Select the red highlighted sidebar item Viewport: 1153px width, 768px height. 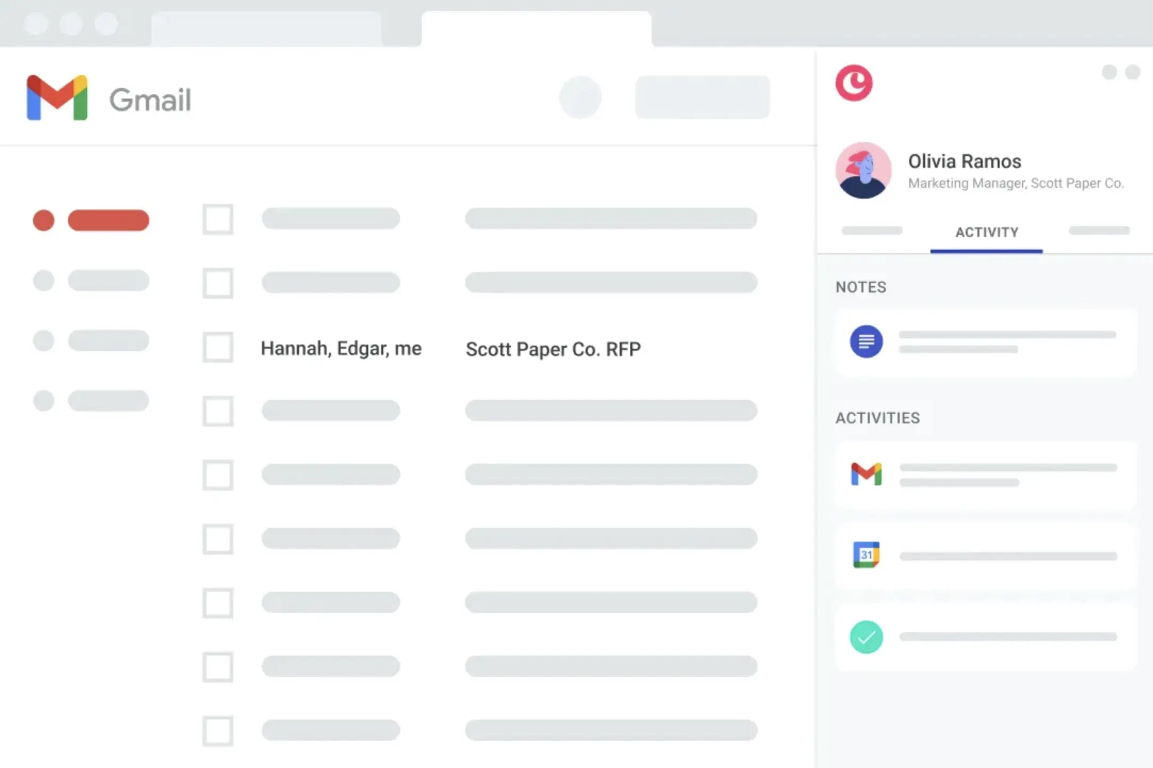[108, 220]
